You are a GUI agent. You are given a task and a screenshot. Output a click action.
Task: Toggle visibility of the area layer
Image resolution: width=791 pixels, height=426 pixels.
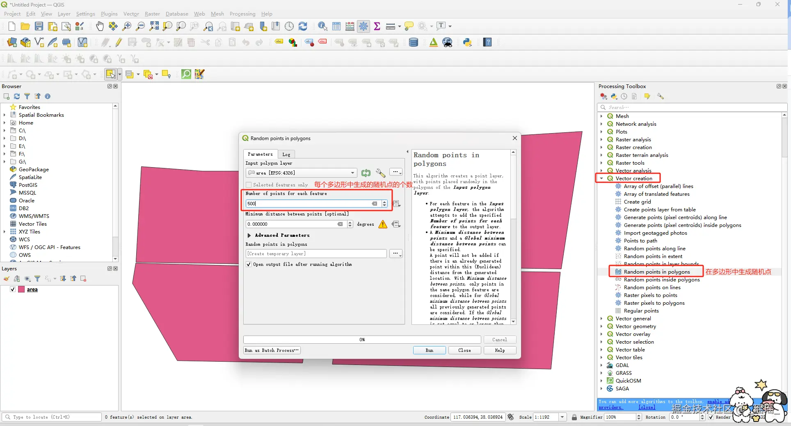coord(13,289)
